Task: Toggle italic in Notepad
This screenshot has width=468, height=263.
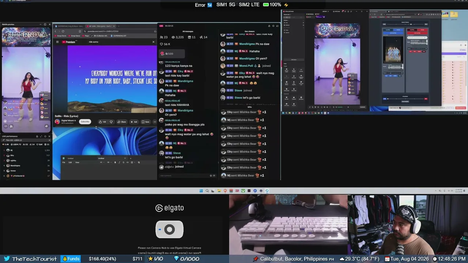Action: [x=119, y=162]
